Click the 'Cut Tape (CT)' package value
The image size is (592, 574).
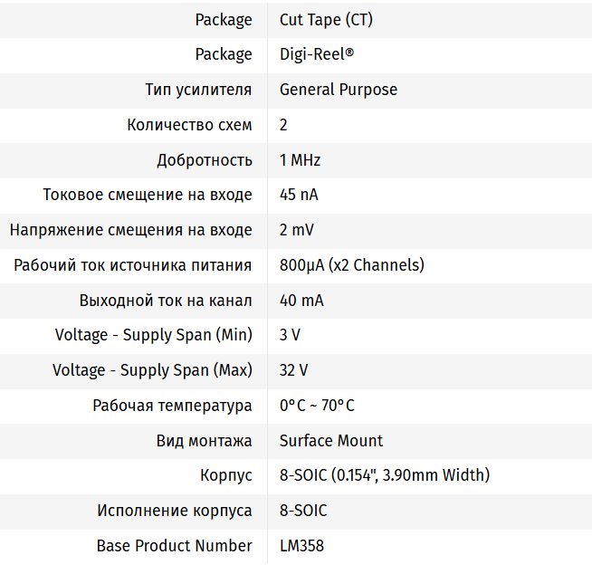point(326,19)
